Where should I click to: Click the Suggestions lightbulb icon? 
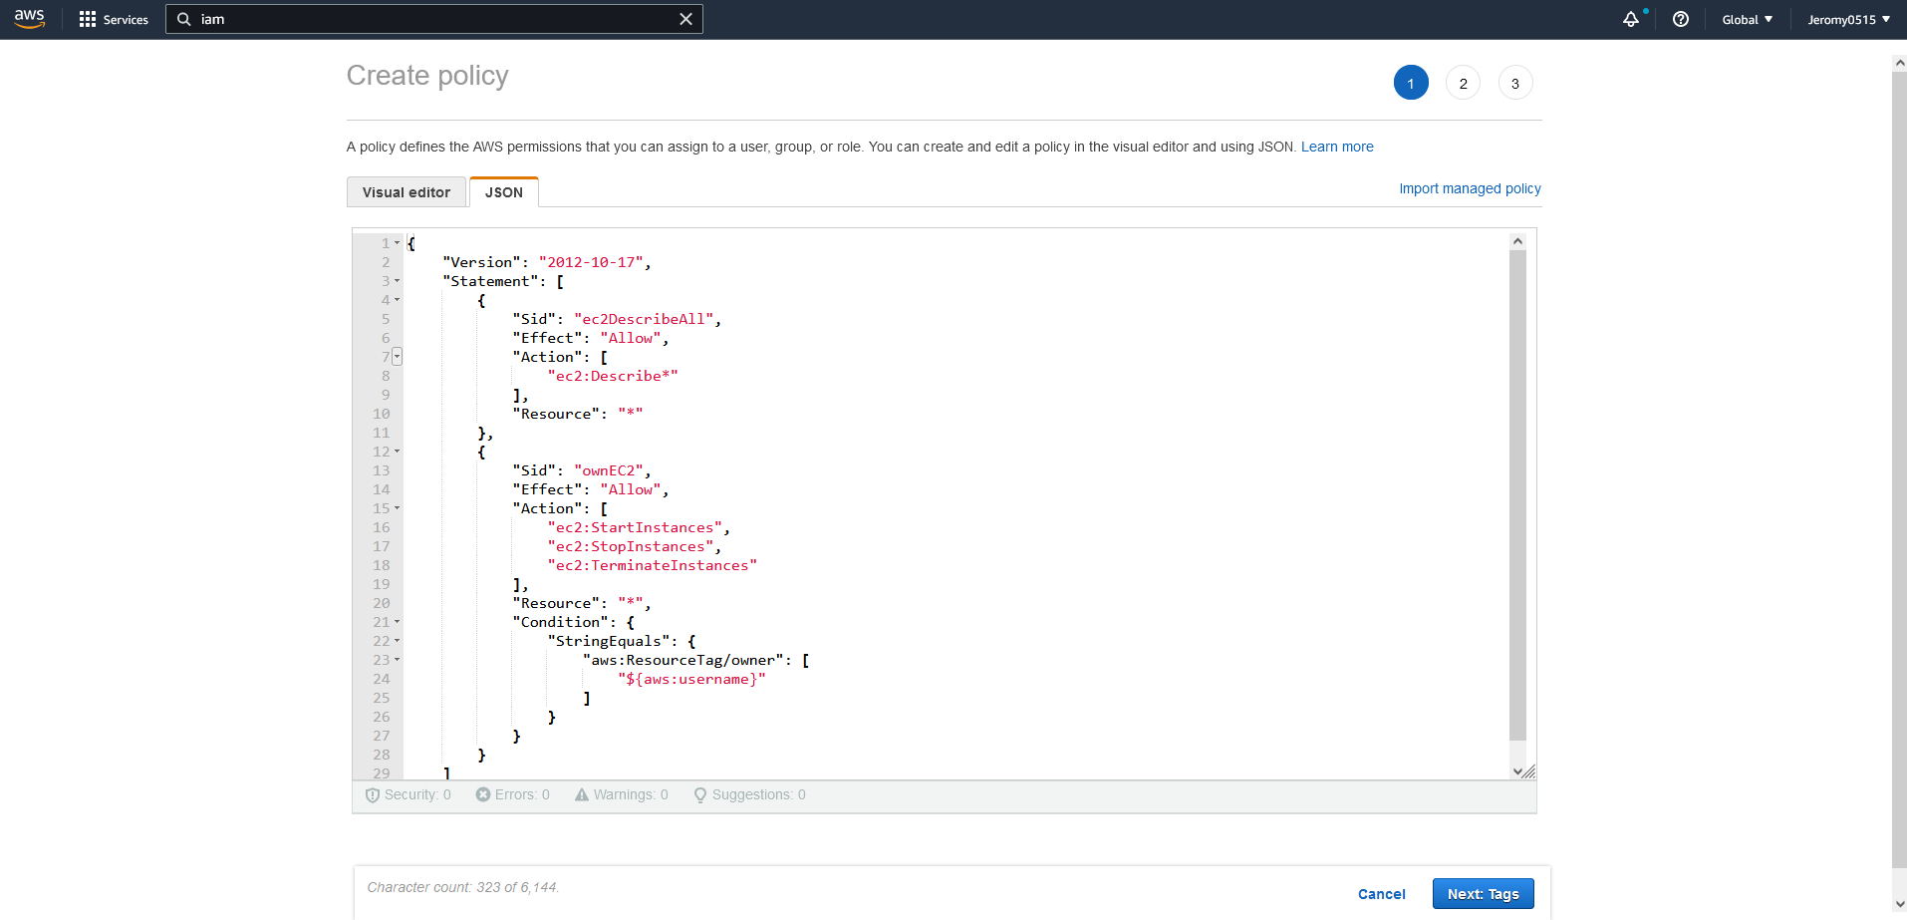tap(700, 795)
